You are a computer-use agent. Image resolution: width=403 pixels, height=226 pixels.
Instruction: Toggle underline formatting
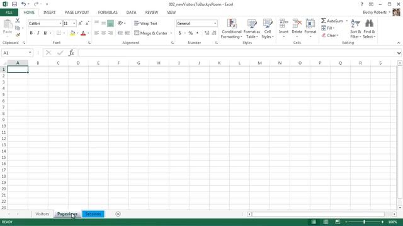point(45,33)
